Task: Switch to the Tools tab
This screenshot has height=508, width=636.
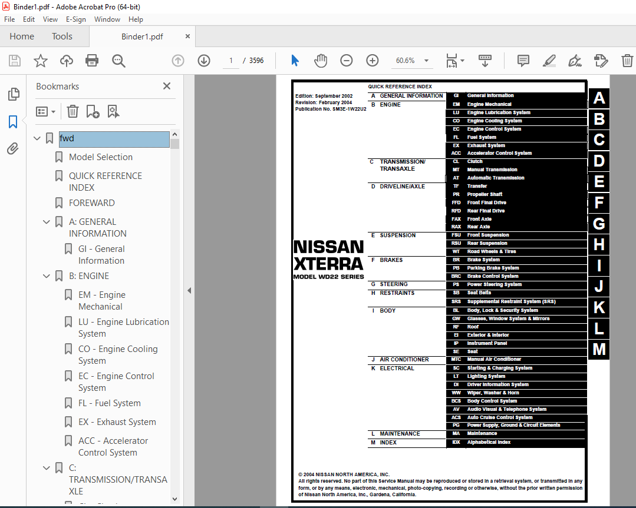Action: pos(62,36)
